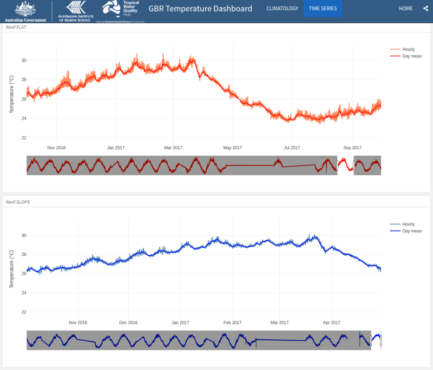The width and height of the screenshot is (433, 370).
Task: Click the Reef FLAT panel heading
Action: click(x=16, y=27)
